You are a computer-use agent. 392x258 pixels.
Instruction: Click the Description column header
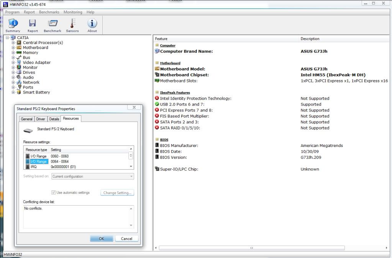point(345,39)
